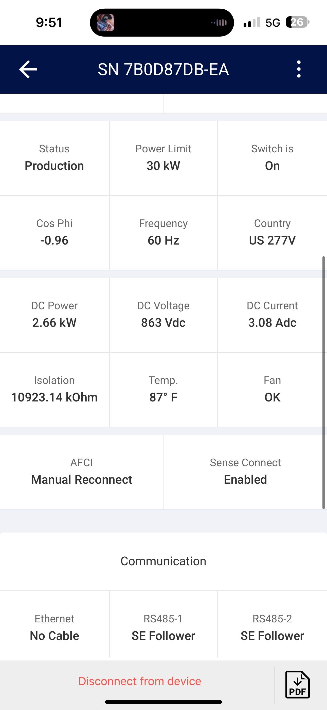Tap the Sense Connect Enabled cell

click(x=245, y=472)
